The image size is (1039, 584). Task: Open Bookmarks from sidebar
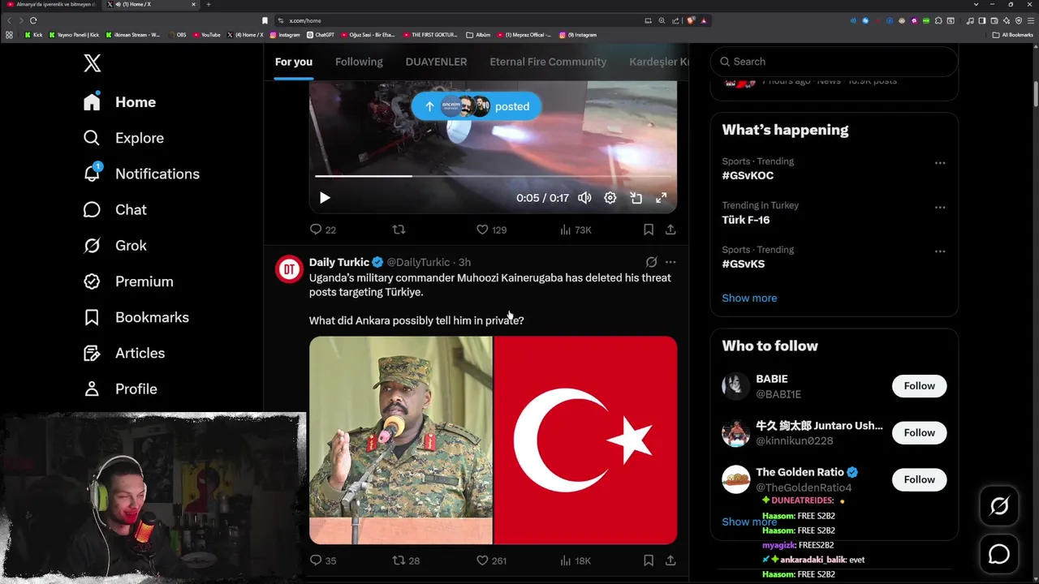pyautogui.click(x=136, y=317)
